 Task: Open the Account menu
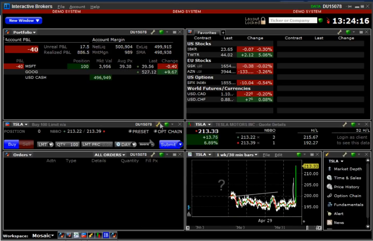pyautogui.click(x=77, y=7)
